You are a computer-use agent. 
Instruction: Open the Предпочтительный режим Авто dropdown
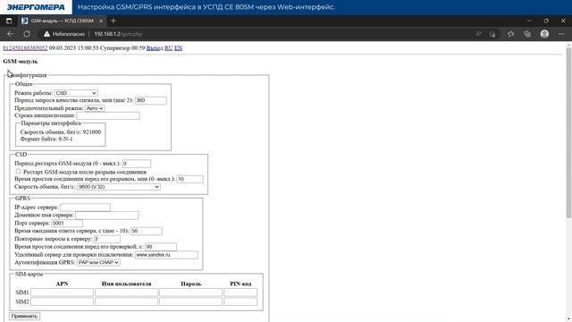click(95, 108)
